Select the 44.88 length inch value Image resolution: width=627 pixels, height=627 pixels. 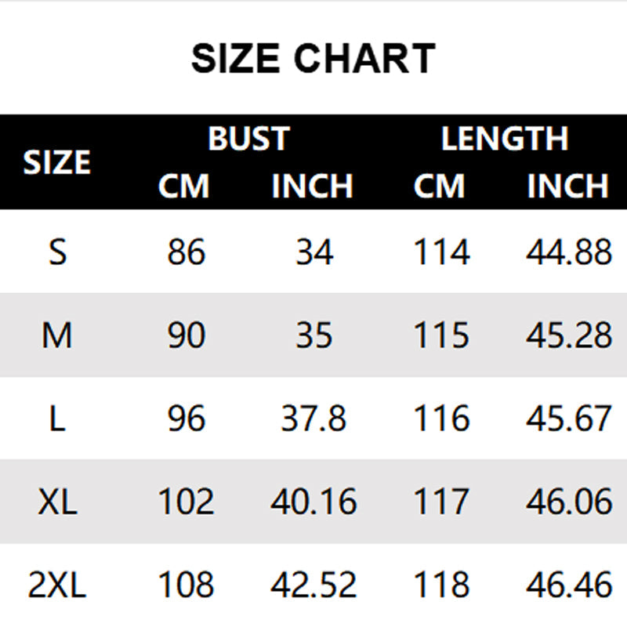point(569,252)
